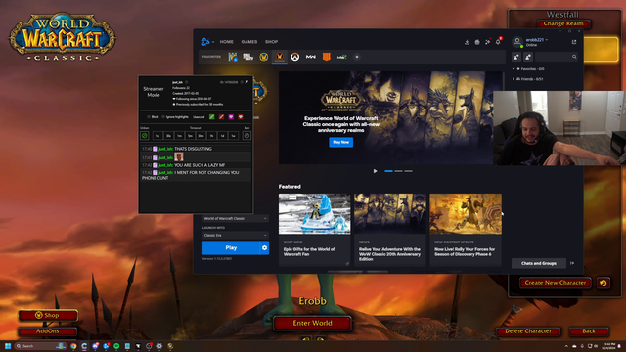The height and width of the screenshot is (352, 626).
Task: Click the blue Play button
Action: point(231,247)
